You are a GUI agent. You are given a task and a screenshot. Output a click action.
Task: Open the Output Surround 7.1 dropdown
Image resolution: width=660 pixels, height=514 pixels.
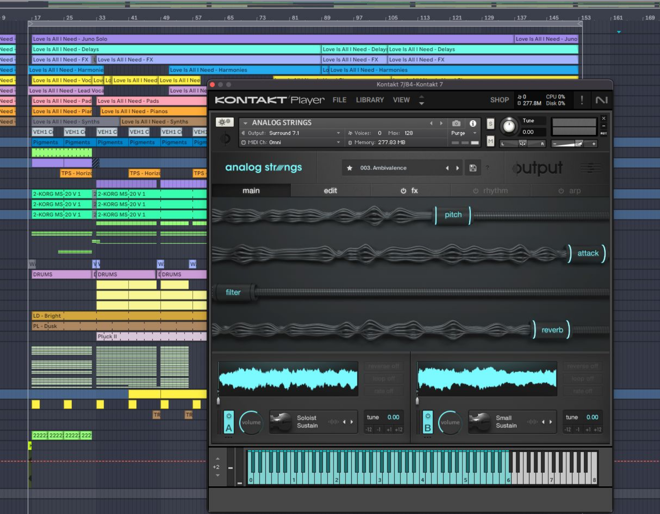pos(338,133)
